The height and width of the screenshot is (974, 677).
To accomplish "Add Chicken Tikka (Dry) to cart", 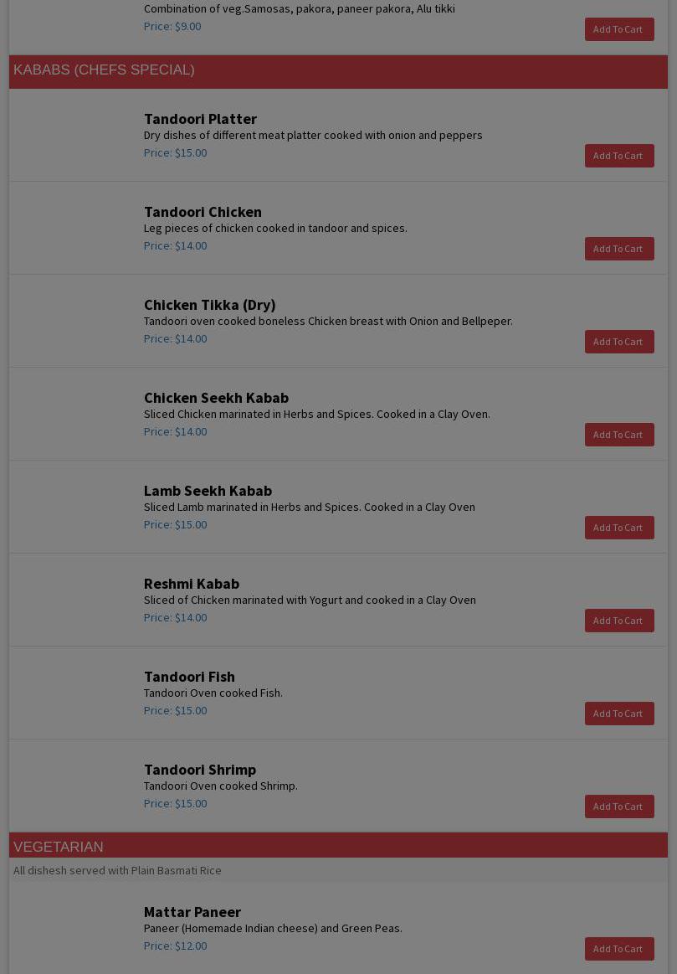I will 618,342.
